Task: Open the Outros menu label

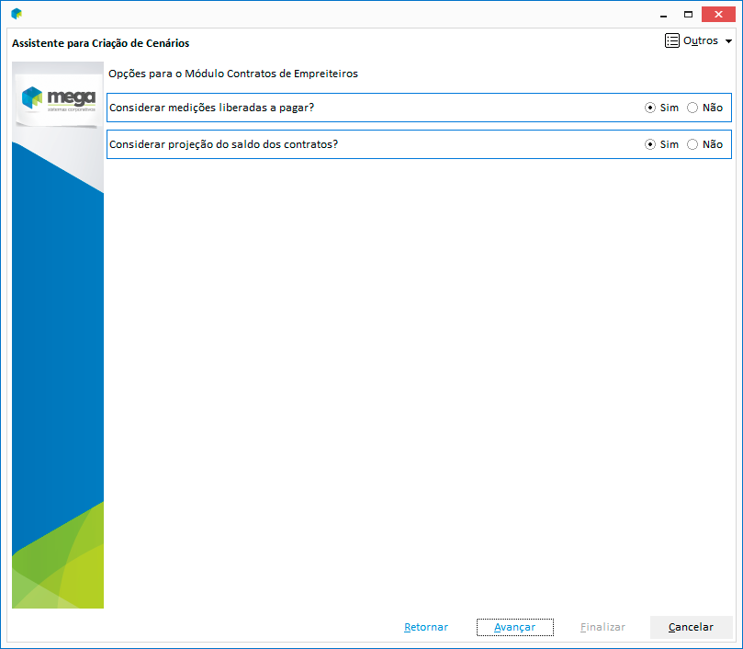Action: [x=701, y=41]
